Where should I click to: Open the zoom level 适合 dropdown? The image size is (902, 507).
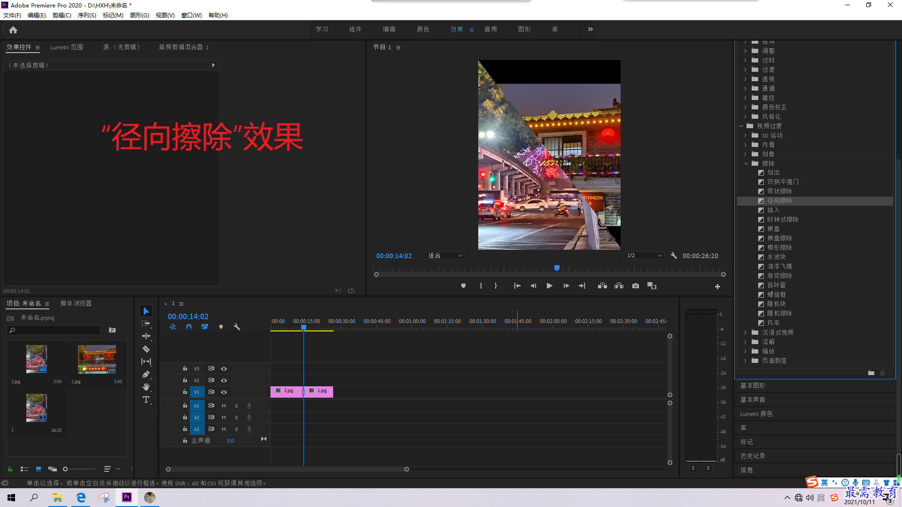click(x=444, y=256)
